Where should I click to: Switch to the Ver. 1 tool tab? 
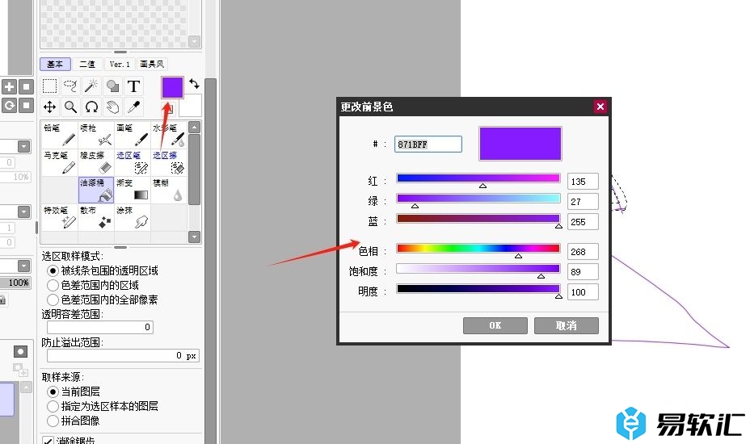pyautogui.click(x=120, y=64)
